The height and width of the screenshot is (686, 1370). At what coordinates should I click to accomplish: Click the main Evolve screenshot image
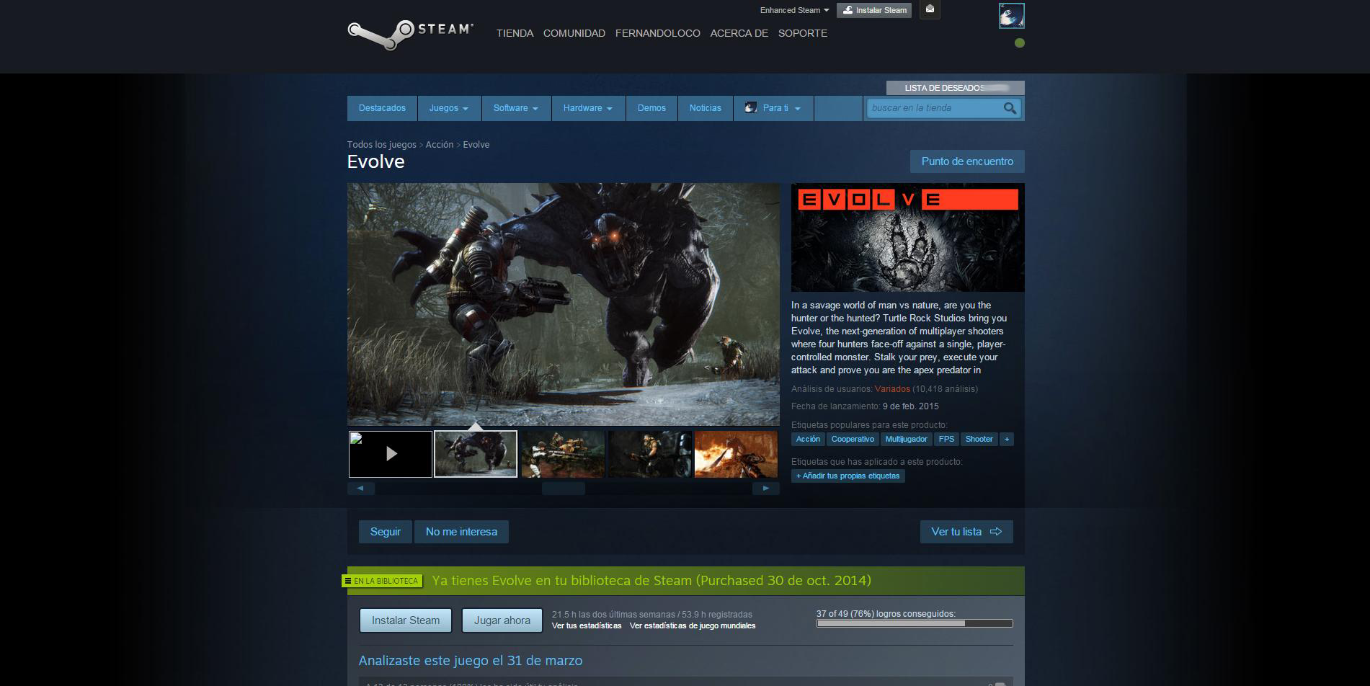pyautogui.click(x=564, y=304)
